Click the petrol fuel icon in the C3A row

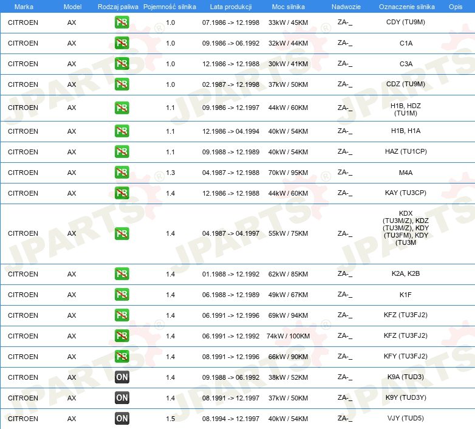pos(121,64)
